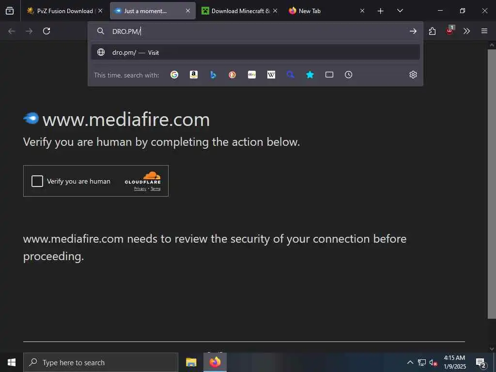Click the page vertical scrollbar
Image resolution: width=496 pixels, height=372 pixels.
(x=492, y=184)
